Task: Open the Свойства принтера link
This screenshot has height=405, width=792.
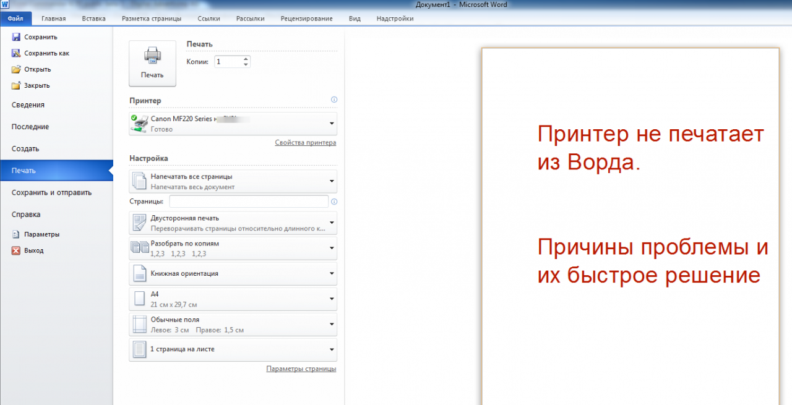Action: (305, 142)
